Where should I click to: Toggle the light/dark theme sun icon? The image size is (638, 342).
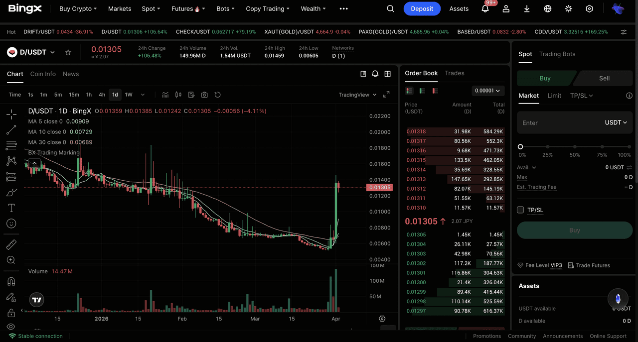tap(568, 9)
